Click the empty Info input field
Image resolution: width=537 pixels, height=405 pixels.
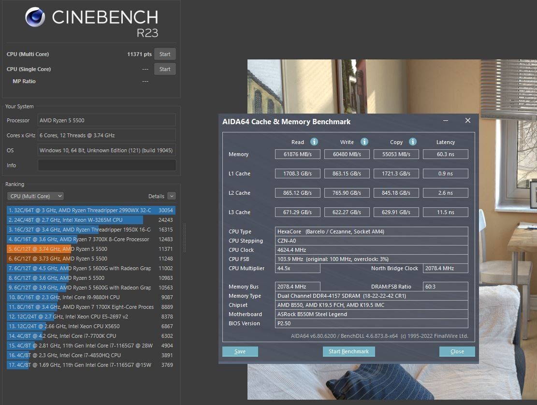click(107, 165)
